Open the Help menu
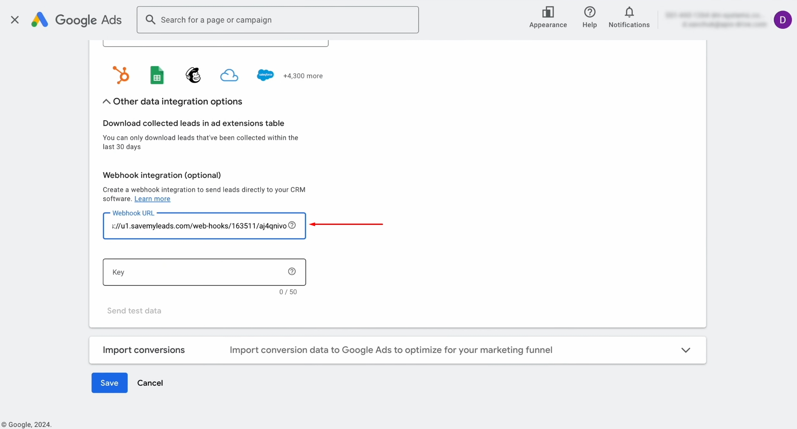 click(x=589, y=17)
